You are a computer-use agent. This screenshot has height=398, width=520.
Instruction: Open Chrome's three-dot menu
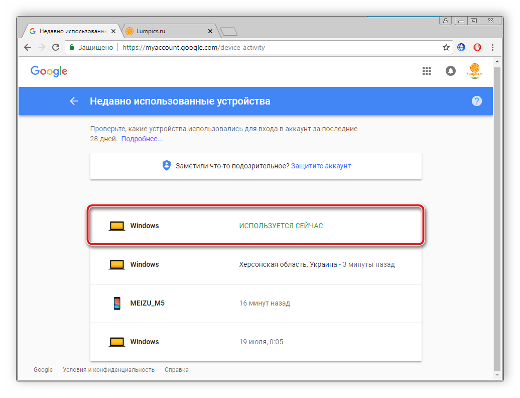click(493, 48)
